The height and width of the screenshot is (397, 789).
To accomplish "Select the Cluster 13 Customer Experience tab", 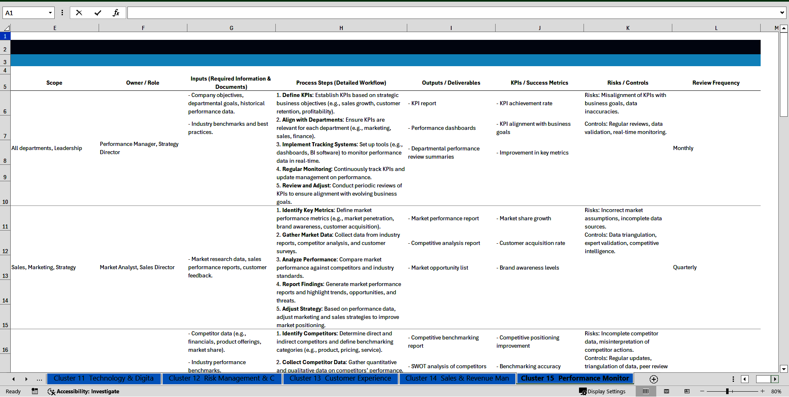I will coord(340,379).
